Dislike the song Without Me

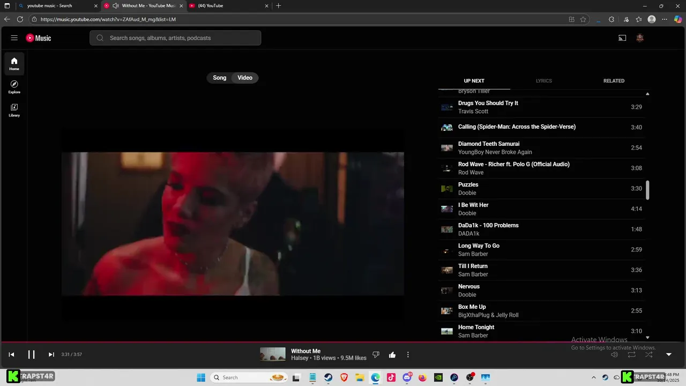point(376,354)
